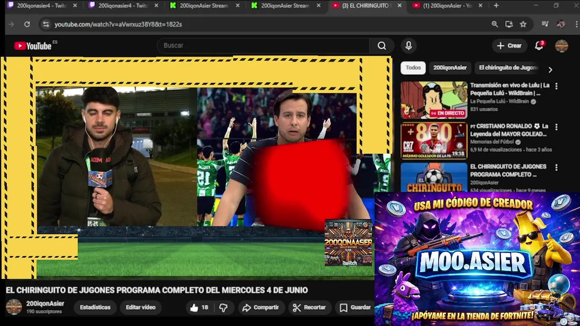This screenshot has width=580, height=326.
Task: Open Cristiano Ronaldo video thumbnail
Action: (x=434, y=141)
